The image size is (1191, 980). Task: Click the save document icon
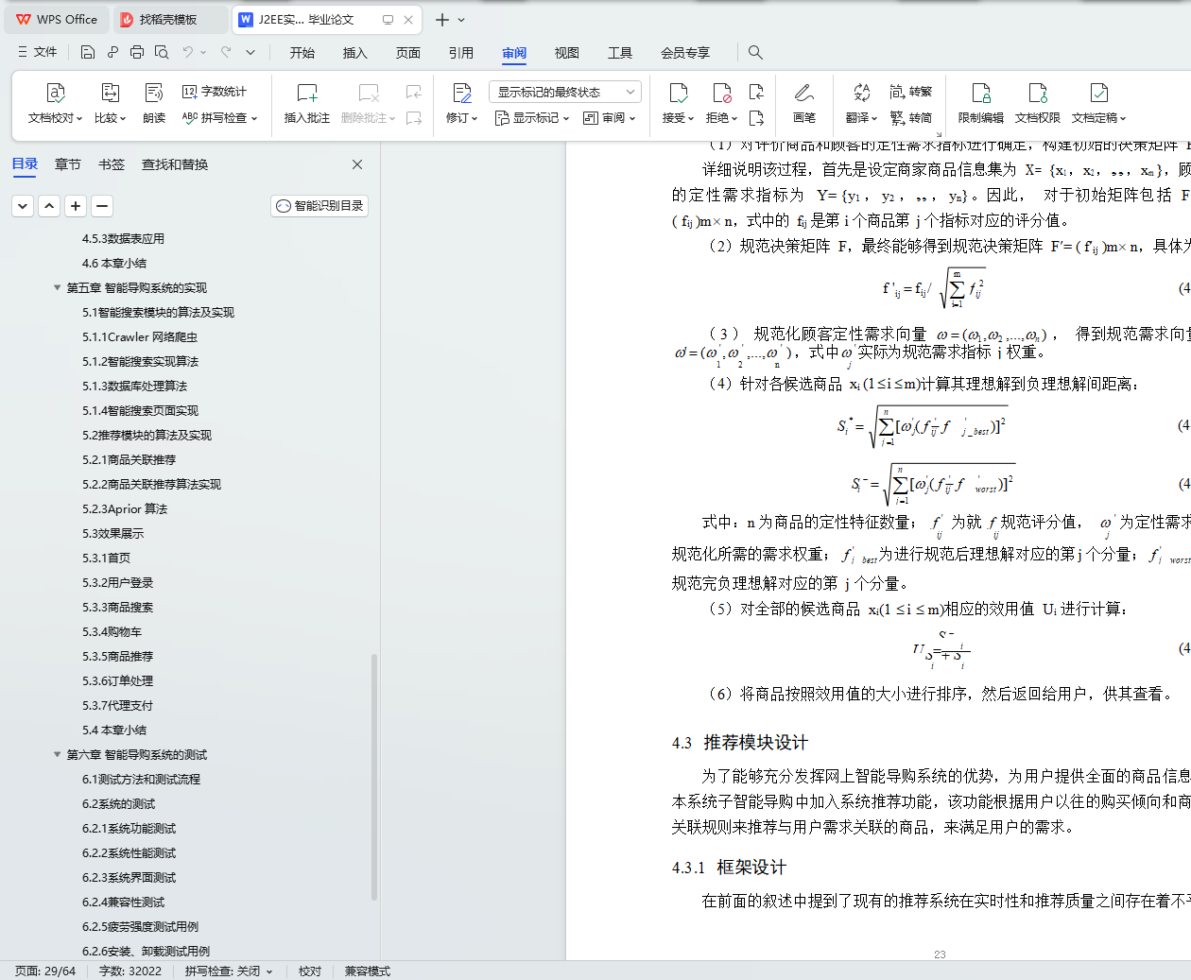87,52
